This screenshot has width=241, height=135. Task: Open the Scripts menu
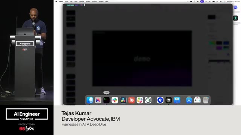[x=88, y=1]
